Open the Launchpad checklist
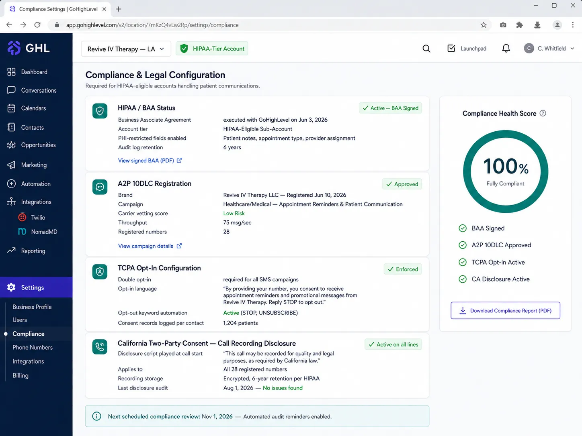This screenshot has width=582, height=436. coord(467,49)
